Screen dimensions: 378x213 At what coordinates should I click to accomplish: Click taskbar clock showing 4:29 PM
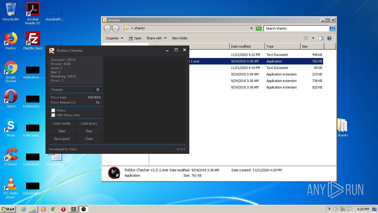click(363, 209)
